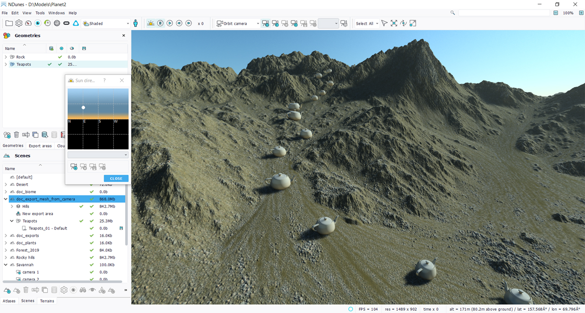Click the sun direction toolbar icon
The width and height of the screenshot is (585, 313).
tap(151, 23)
